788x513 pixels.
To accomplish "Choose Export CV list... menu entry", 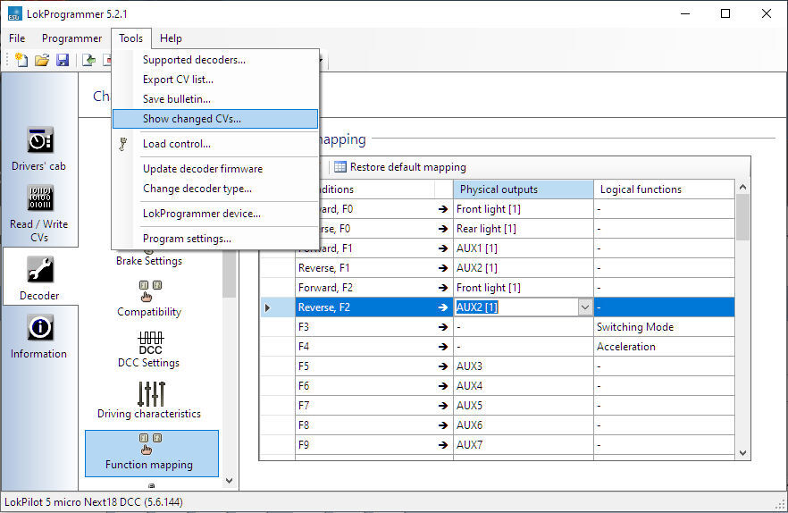I will coord(215,80).
